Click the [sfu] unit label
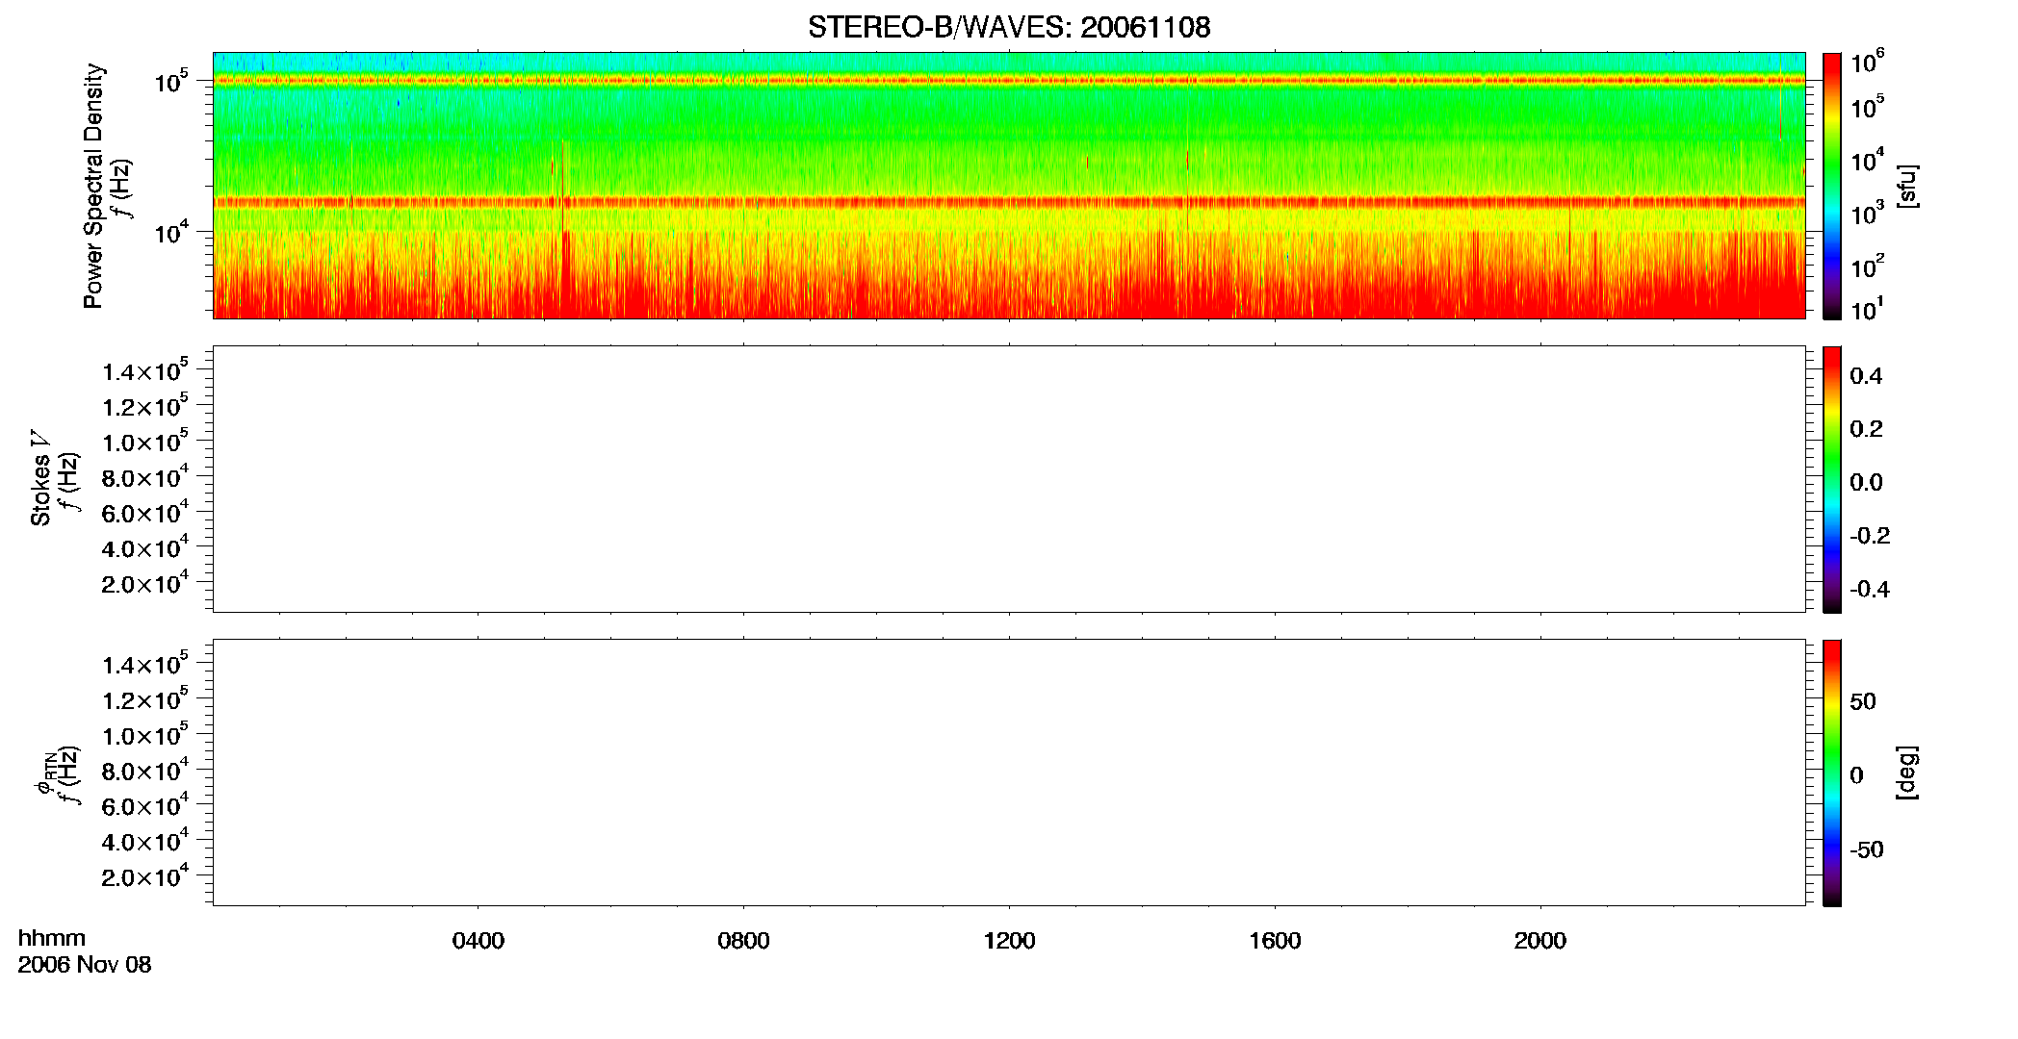Screen dimensions: 2018x1039 (1907, 186)
